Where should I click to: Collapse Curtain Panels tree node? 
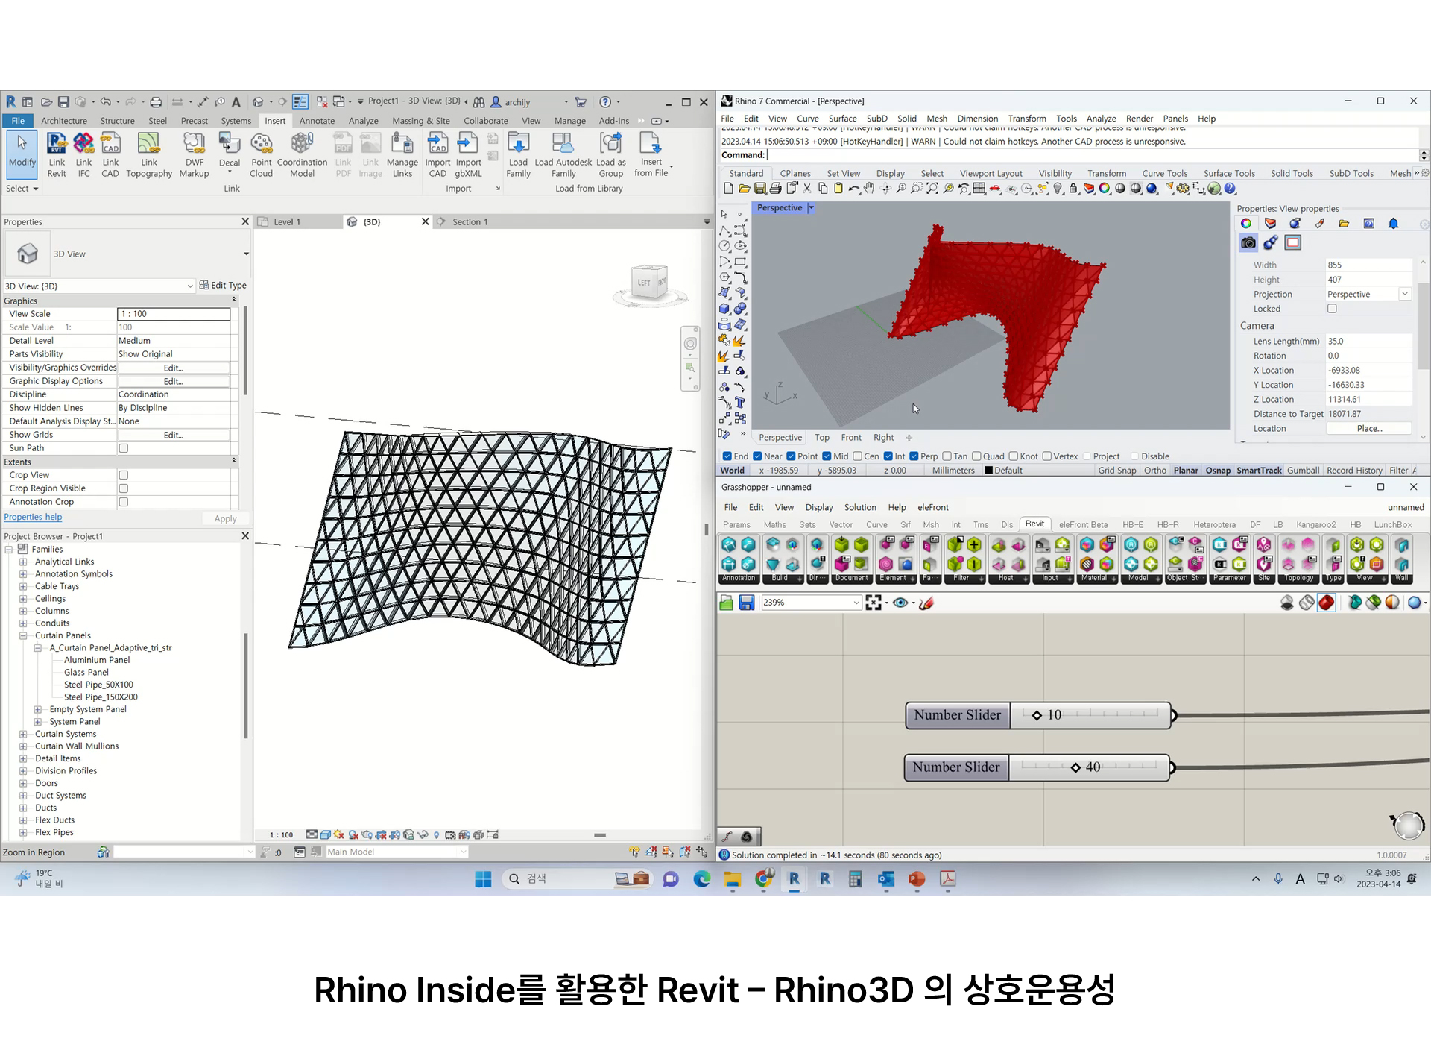click(x=23, y=636)
